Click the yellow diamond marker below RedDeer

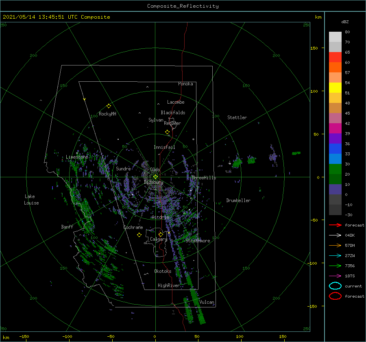(x=167, y=132)
